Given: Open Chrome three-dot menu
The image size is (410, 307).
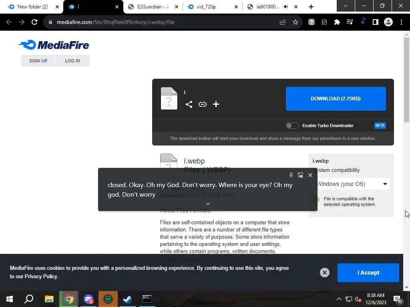Looking at the screenshot, I should [401, 22].
